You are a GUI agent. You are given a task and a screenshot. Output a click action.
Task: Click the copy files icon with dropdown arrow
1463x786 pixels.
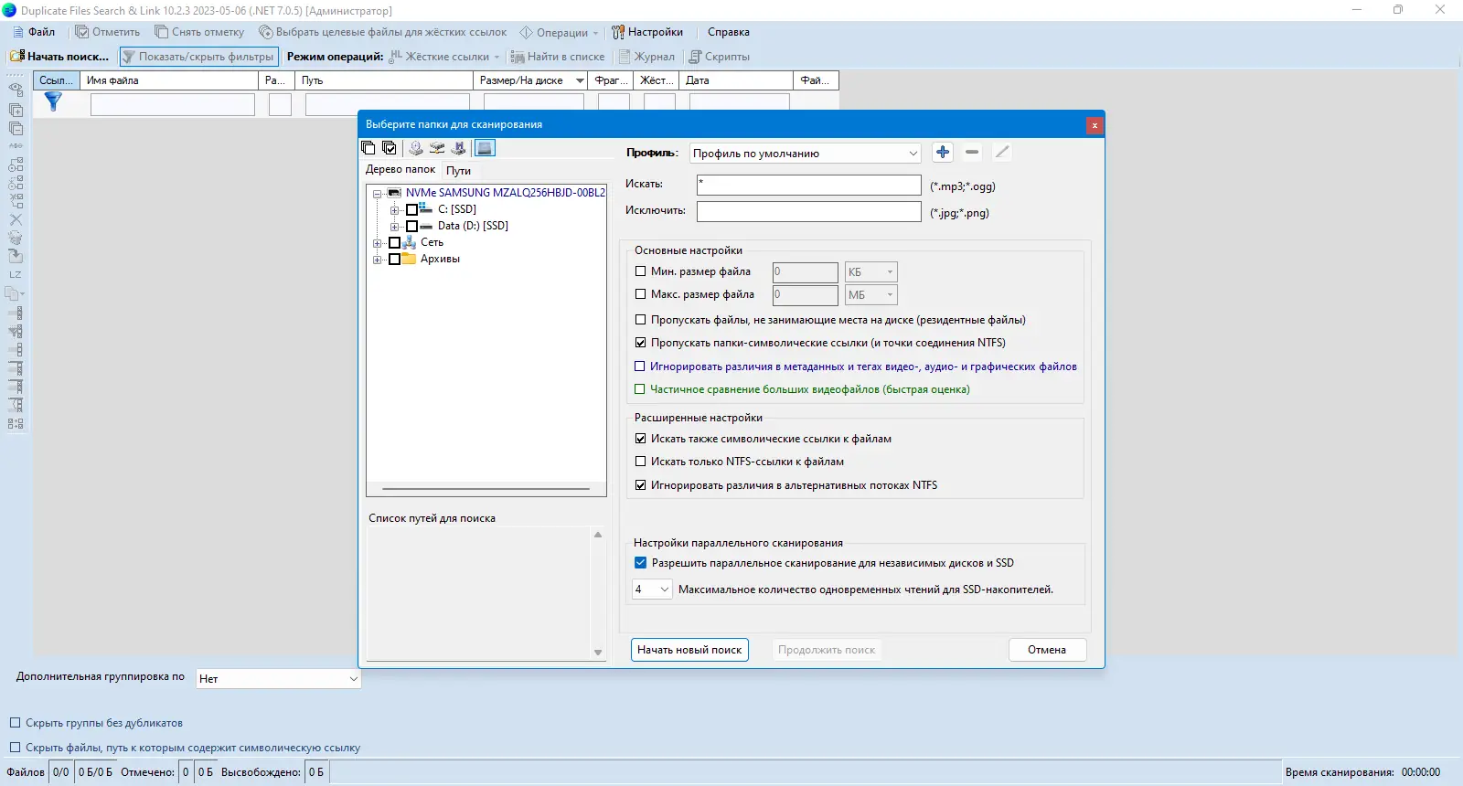[15, 294]
